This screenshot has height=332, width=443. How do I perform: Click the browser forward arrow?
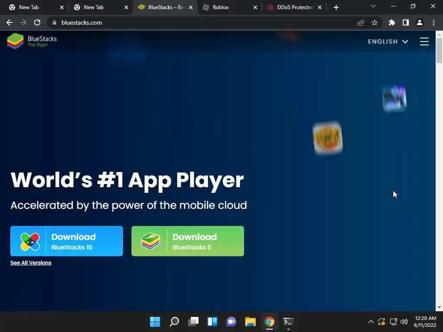[23, 22]
